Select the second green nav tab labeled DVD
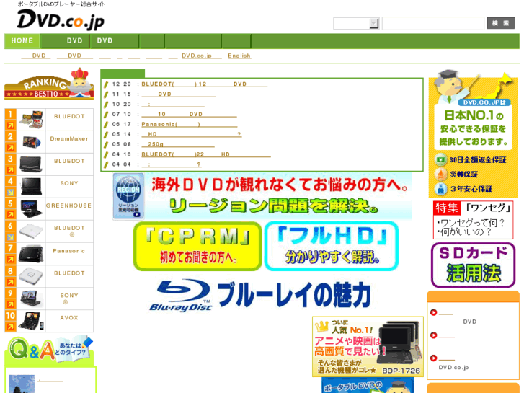 click(65, 41)
